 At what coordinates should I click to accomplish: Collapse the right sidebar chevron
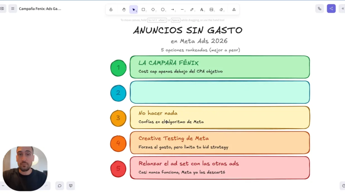point(342,9)
